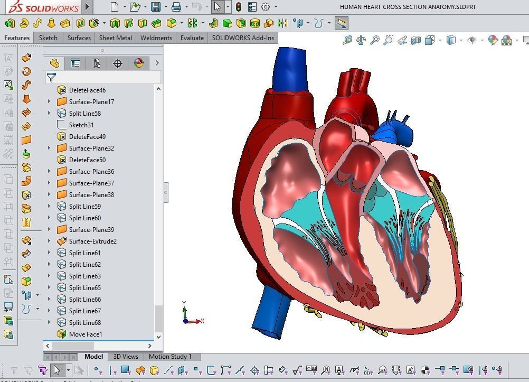Screen dimensions: 529x382
Task: Click the Select cursor tool icon
Action: point(218,7)
